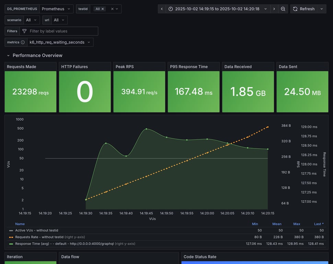
Task: Zoom out the time range
Action: (283, 9)
